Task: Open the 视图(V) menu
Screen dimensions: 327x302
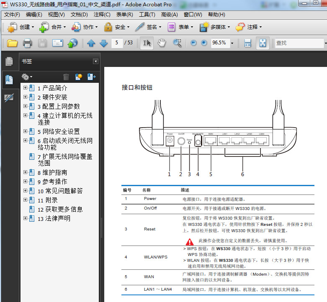Action: point(56,15)
